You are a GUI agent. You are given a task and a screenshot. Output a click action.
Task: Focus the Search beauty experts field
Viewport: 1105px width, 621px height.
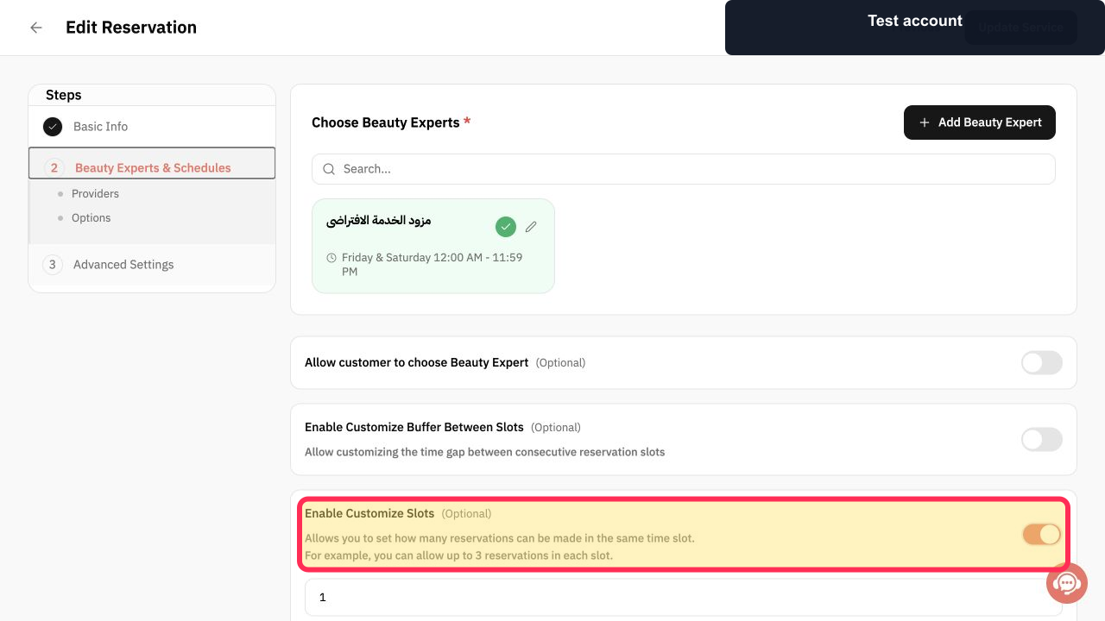pos(684,169)
